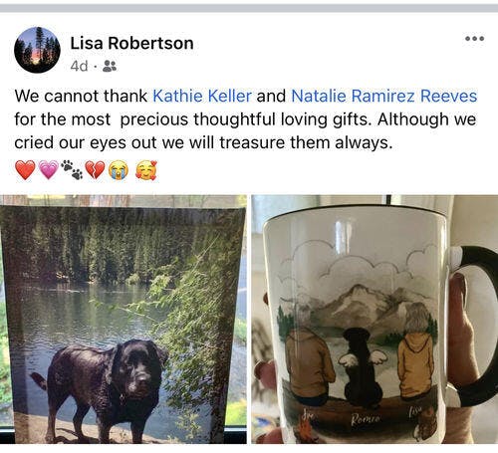
Task: Click the 4d post timestamp
Action: pos(79,66)
